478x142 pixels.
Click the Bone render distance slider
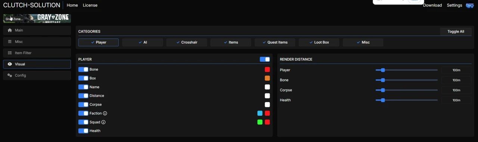point(407,80)
